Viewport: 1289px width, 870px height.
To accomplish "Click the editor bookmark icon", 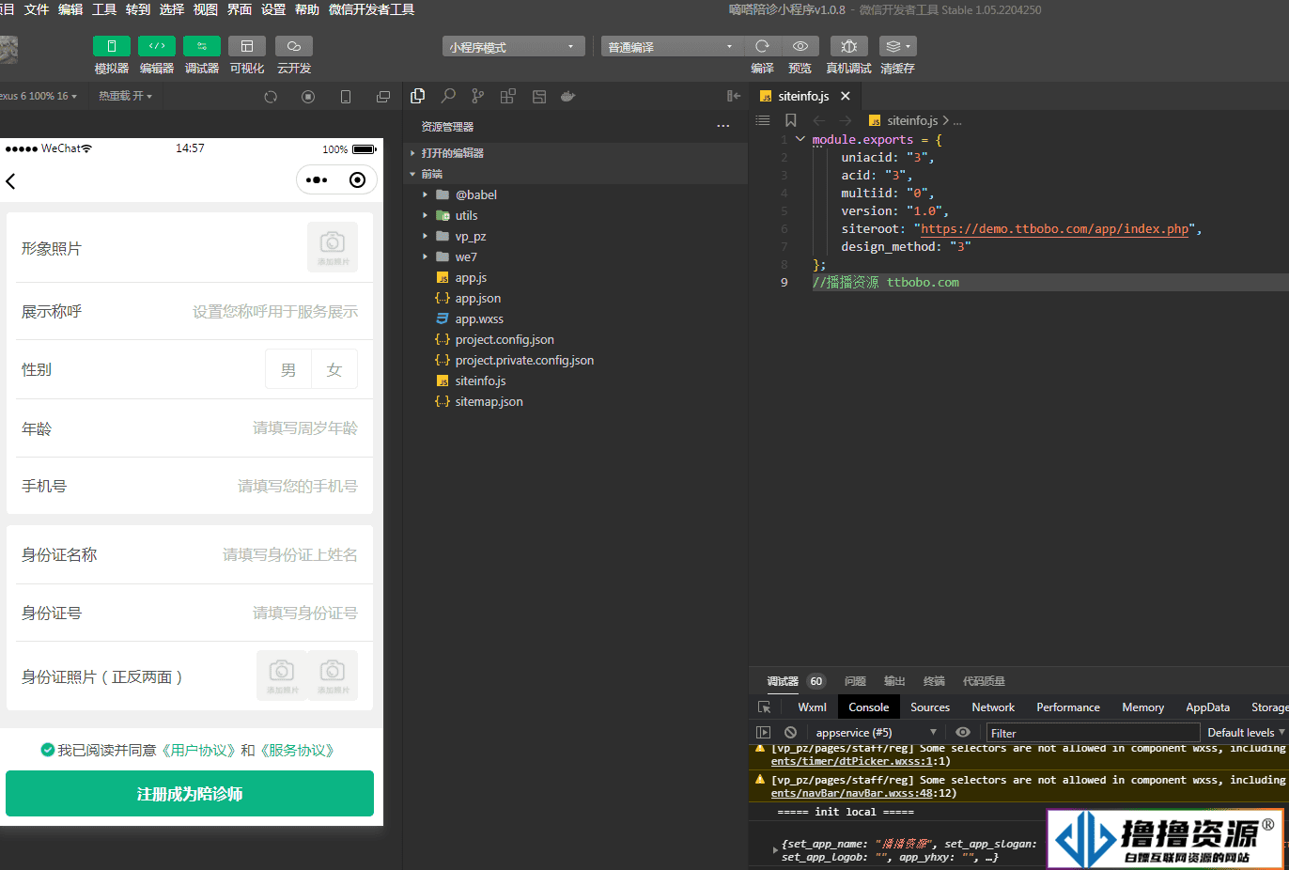I will (x=791, y=120).
